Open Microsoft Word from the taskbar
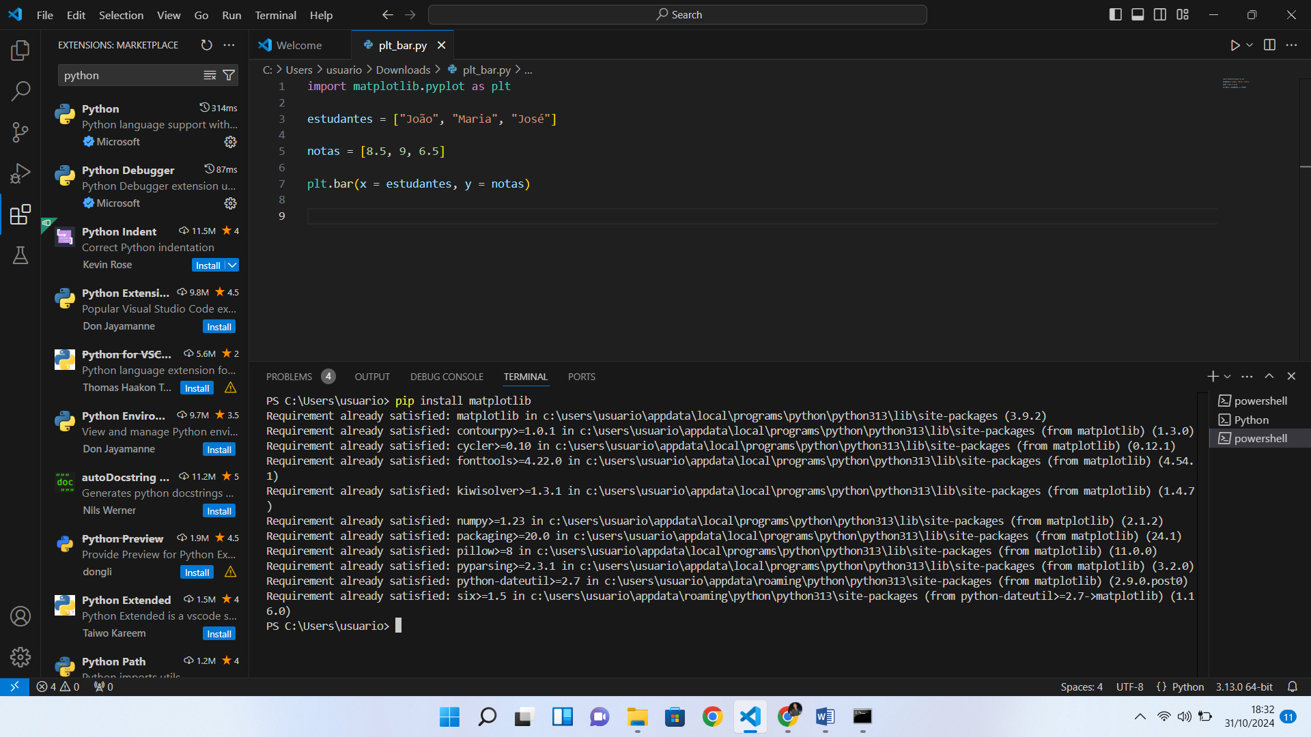The height and width of the screenshot is (737, 1311). pyautogui.click(x=825, y=717)
